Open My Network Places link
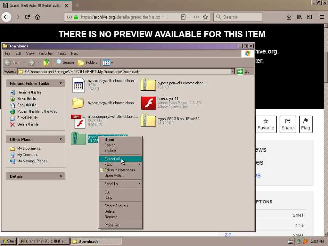Viewport: 328px width, 246px height. pos(32,161)
